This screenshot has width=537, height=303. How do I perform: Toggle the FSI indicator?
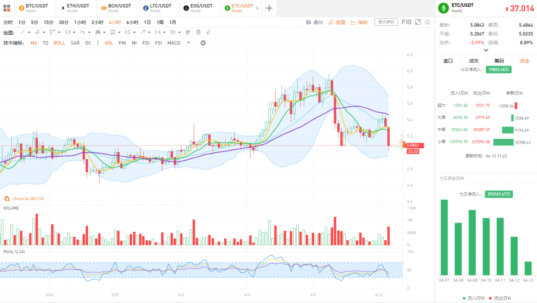tap(158, 43)
